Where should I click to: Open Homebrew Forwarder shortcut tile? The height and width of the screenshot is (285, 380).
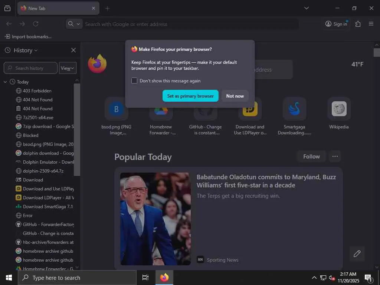[161, 117]
